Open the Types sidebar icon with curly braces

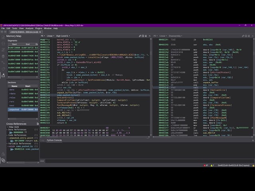coord(3,43)
